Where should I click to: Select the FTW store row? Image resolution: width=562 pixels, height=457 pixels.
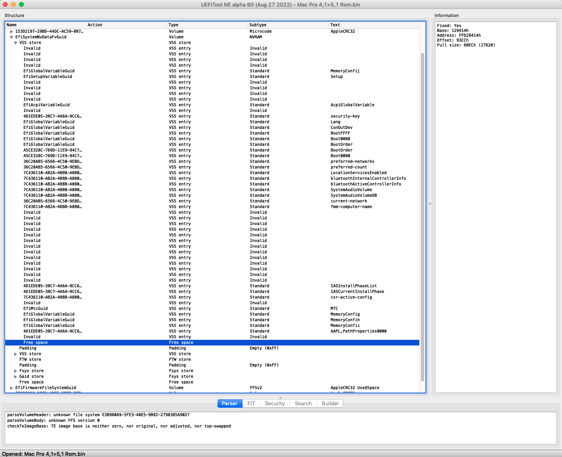[212, 360]
